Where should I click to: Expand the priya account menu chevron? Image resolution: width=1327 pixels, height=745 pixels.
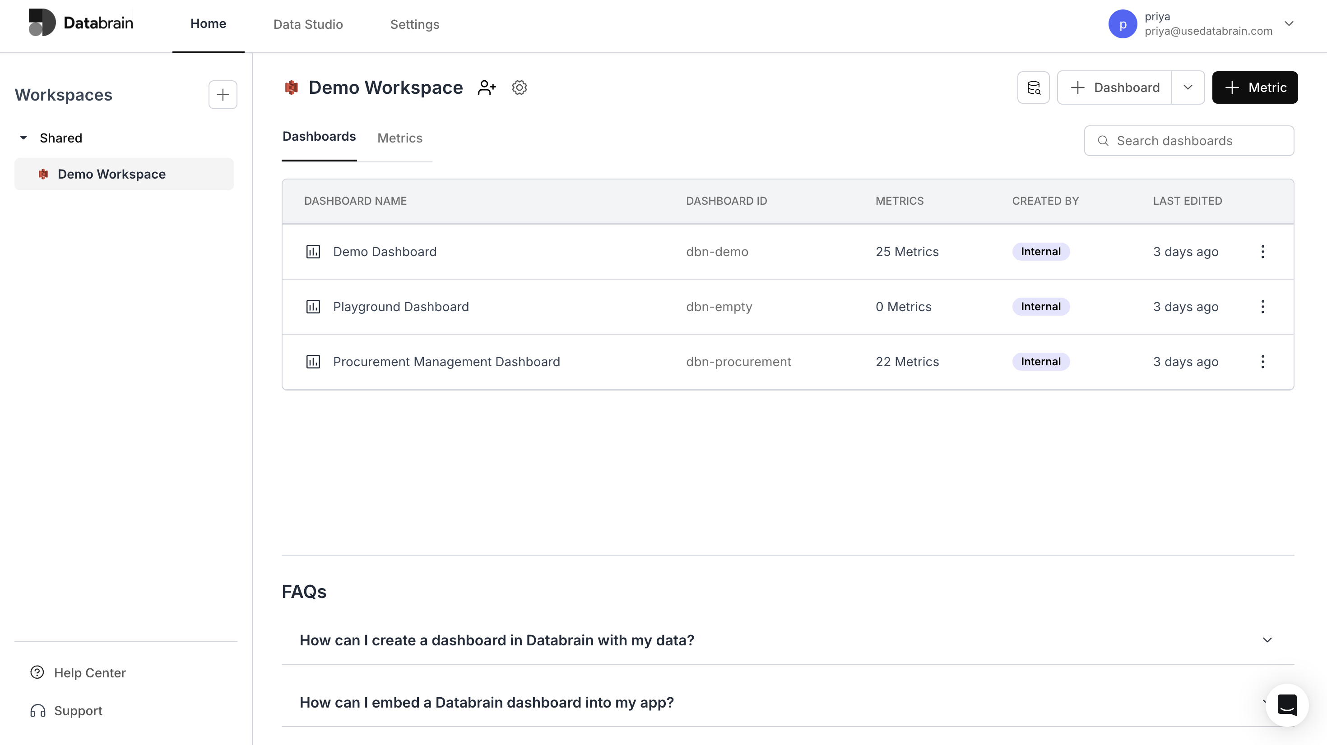point(1289,24)
